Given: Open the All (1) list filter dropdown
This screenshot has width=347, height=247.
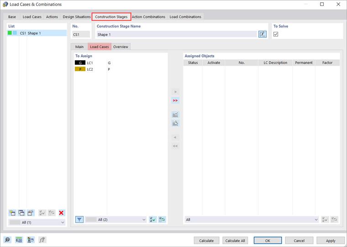Looking at the screenshot, I should click(x=37, y=222).
